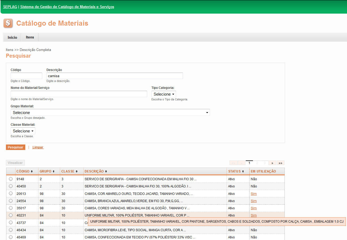Viewport: 347px width, 240px height.
Task: Go to next results page arrow
Action: pyautogui.click(x=272, y=163)
